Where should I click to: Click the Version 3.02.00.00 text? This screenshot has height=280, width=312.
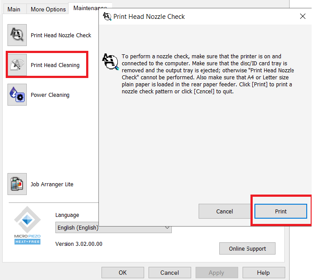pos(79,244)
